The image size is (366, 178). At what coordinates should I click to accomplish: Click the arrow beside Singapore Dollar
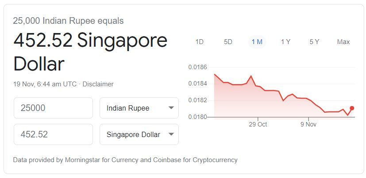pyautogui.click(x=171, y=134)
